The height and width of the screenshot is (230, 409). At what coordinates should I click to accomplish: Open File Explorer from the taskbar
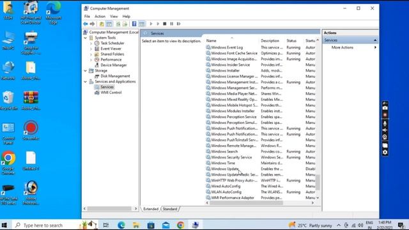[136, 225]
